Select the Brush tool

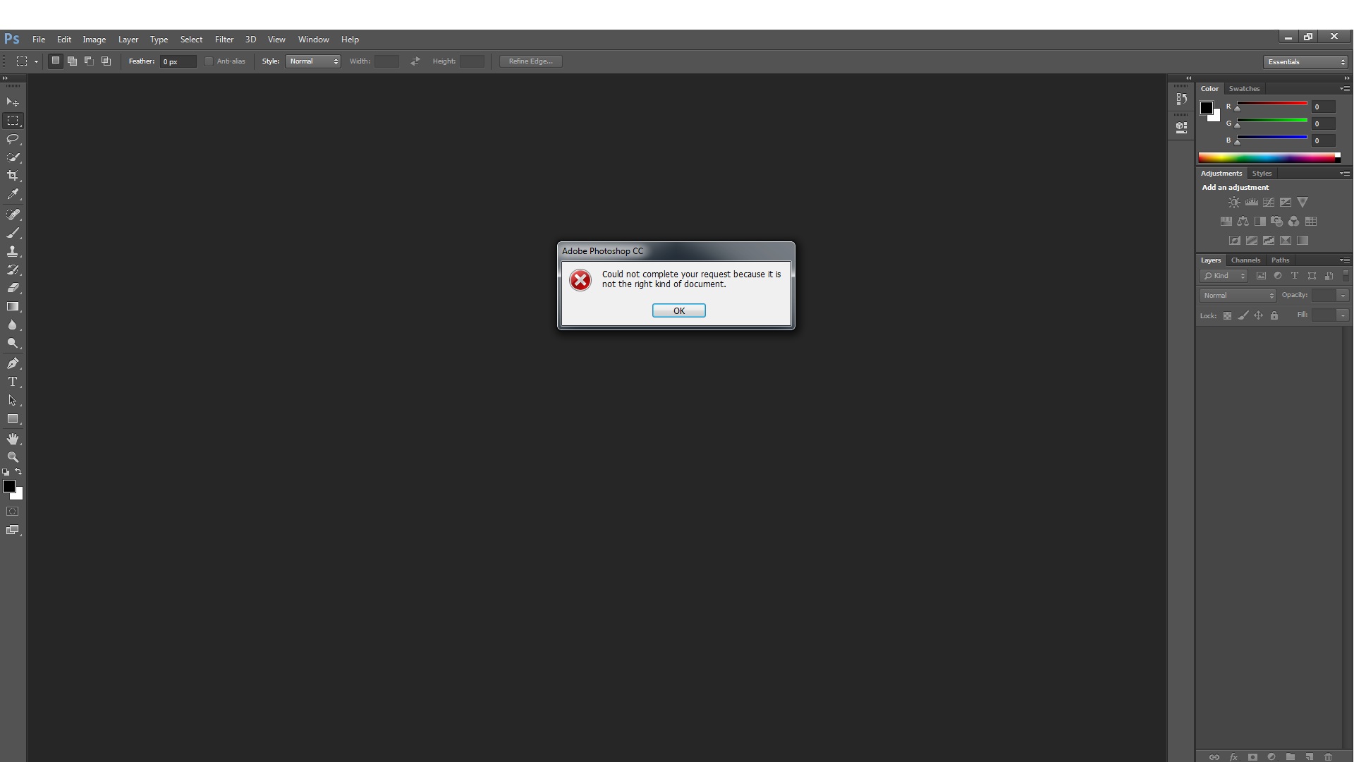click(13, 233)
